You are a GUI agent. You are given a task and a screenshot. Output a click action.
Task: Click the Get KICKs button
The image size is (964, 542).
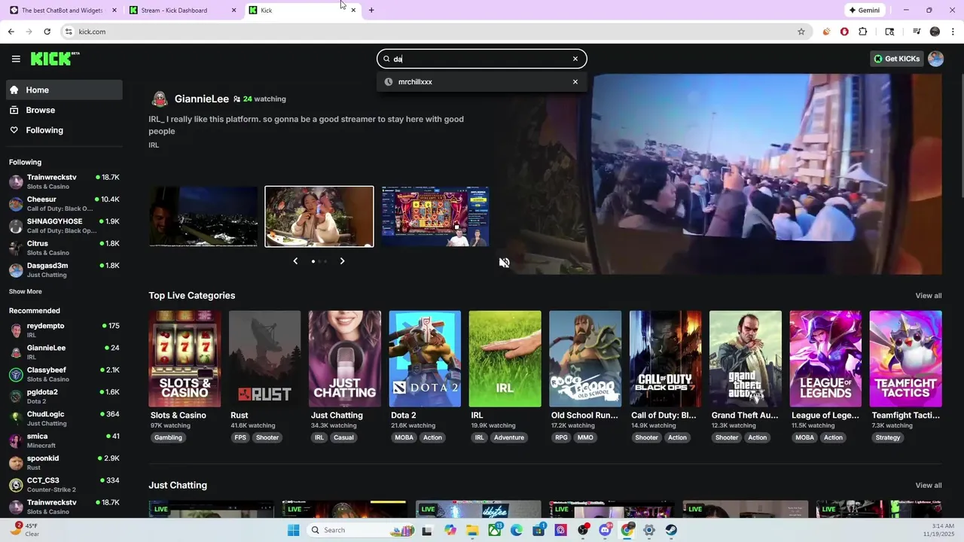896,59
